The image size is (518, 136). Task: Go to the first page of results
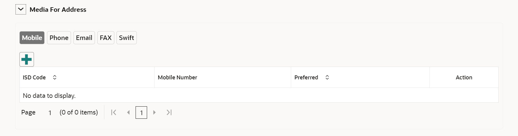coord(114,112)
